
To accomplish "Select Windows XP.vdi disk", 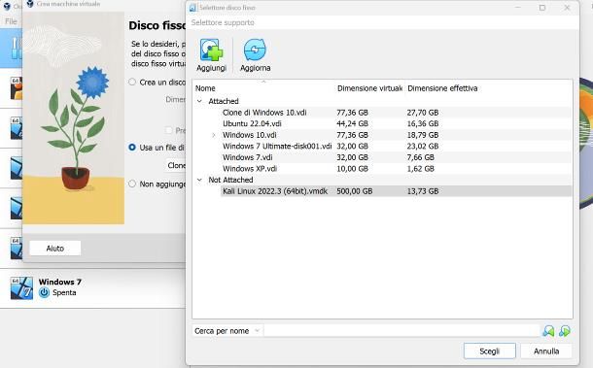I will coord(250,169).
